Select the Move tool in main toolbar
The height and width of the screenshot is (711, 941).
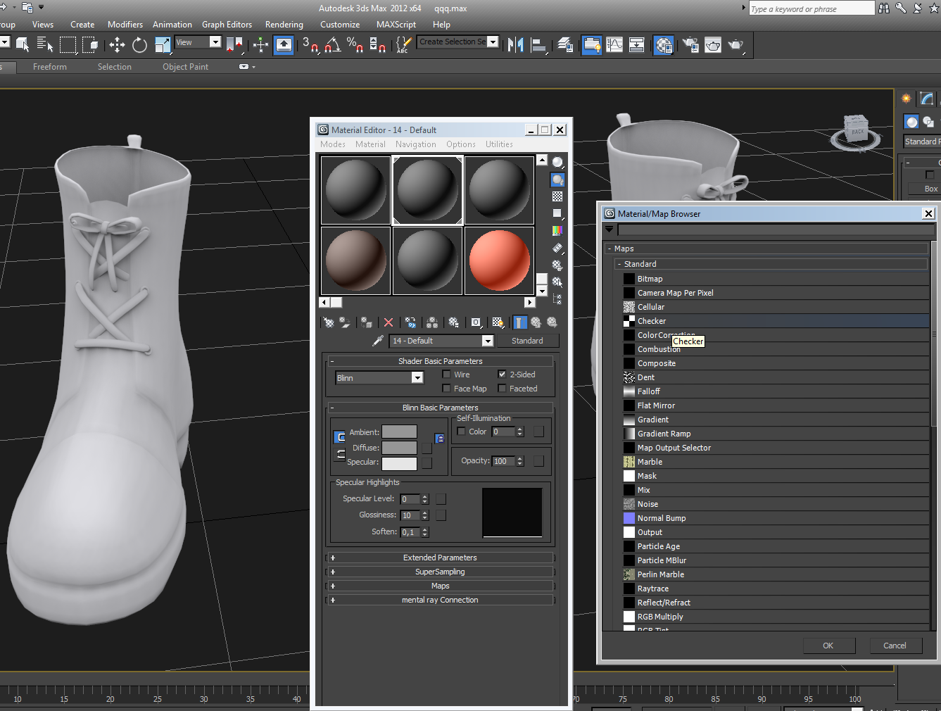click(x=117, y=45)
